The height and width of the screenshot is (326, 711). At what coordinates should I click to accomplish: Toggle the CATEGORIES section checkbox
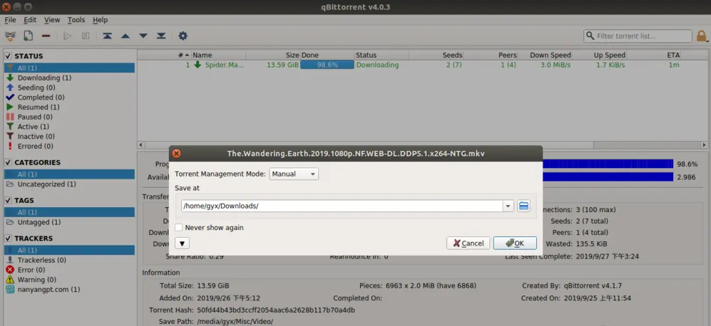8,162
